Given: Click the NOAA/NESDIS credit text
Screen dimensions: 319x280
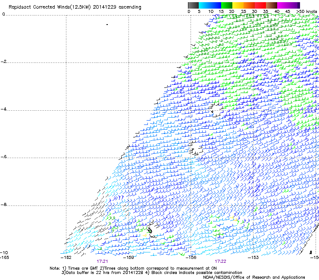Looking at the screenshot, I should pyautogui.click(x=254, y=277).
